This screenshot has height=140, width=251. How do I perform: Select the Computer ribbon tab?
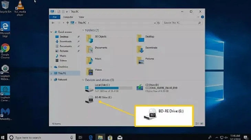[x=68, y=17]
